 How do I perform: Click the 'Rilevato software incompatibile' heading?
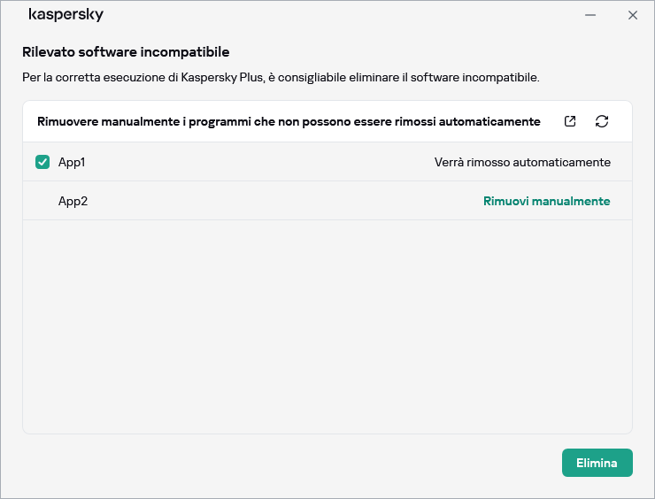click(x=126, y=52)
